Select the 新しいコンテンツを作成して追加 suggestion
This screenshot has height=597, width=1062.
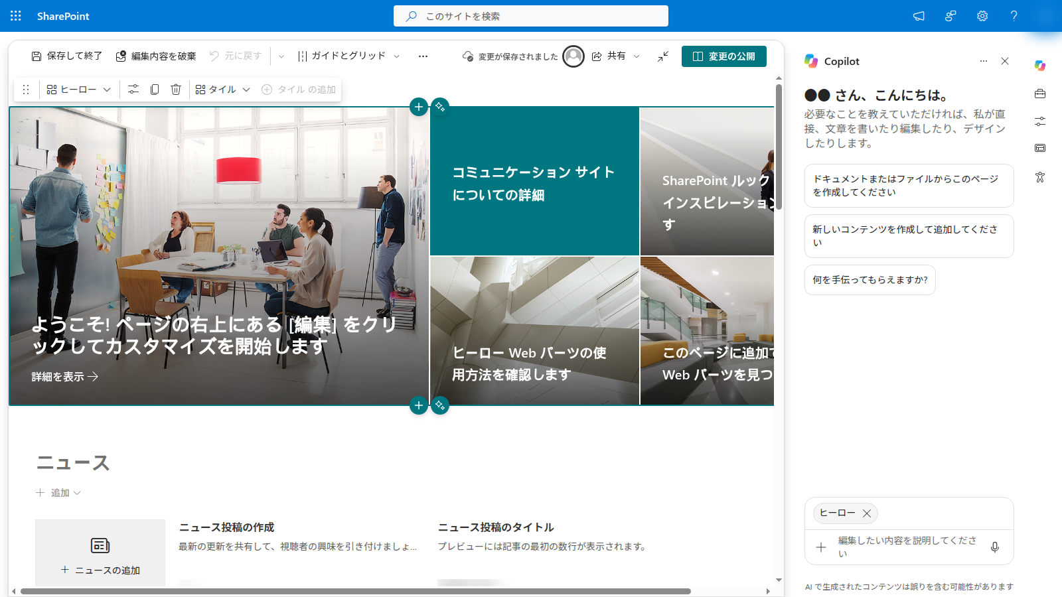(x=909, y=236)
